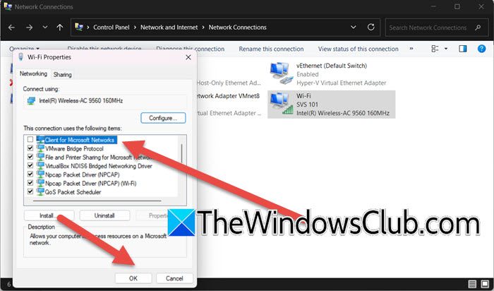Go back with the back arrow
Screen dimensions: 494x291
coord(12,28)
